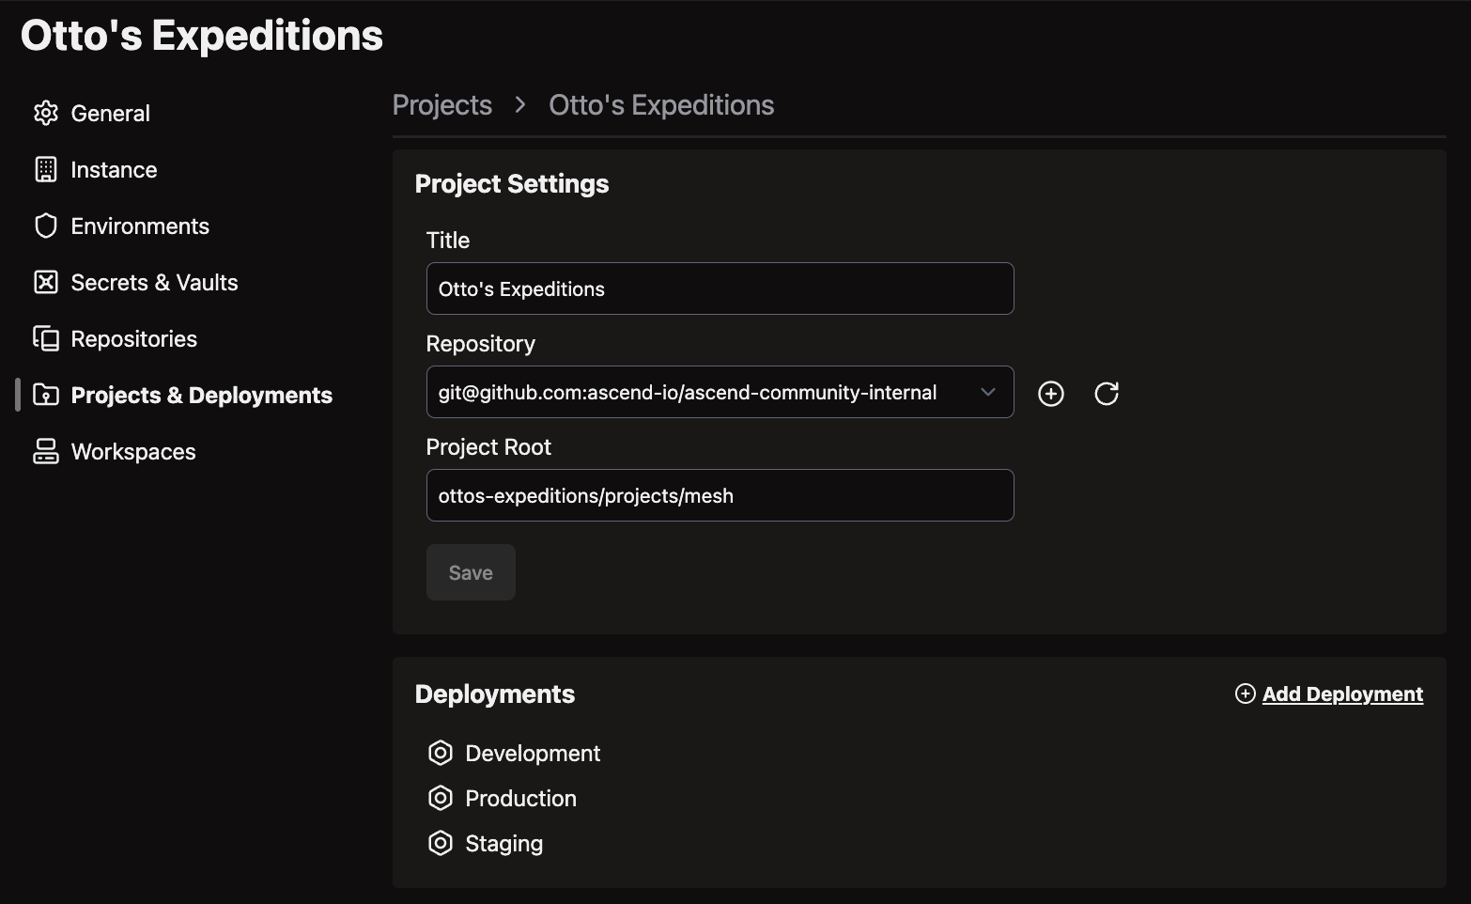
Task: Navigate to Projects breadcrumb
Action: click(441, 104)
